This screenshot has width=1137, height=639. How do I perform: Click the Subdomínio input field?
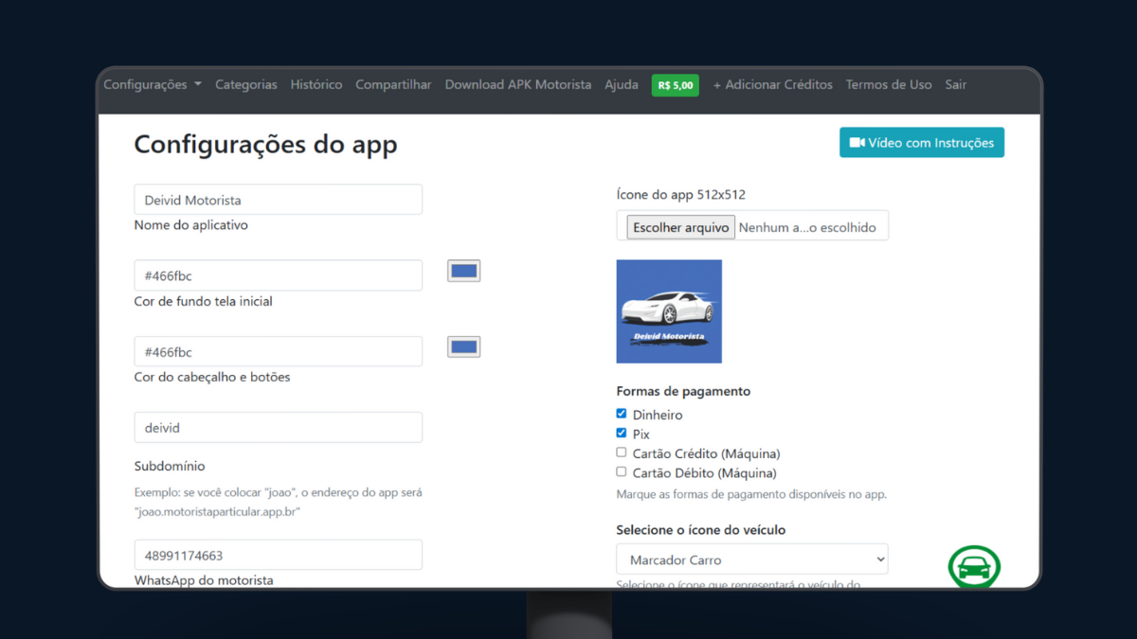click(x=278, y=427)
